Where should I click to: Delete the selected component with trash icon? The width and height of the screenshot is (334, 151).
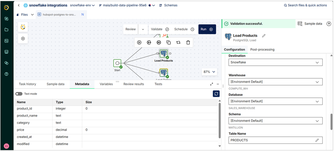tap(188, 43)
